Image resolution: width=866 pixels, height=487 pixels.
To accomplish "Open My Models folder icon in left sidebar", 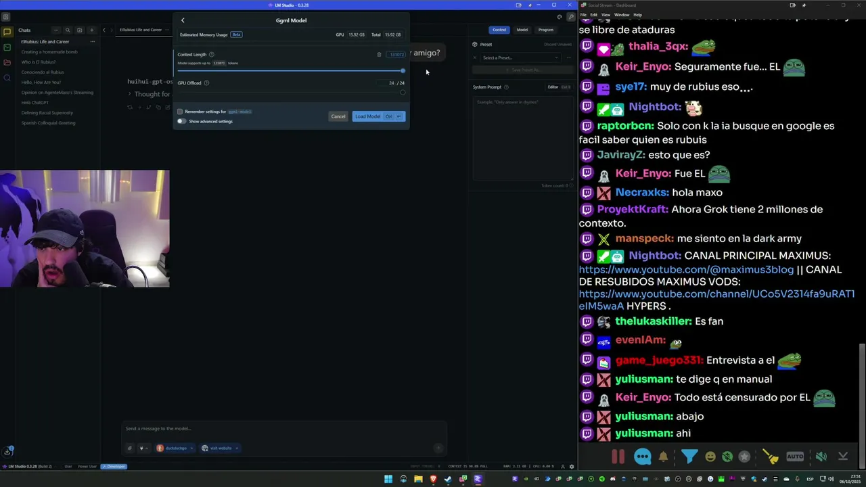I will pos(7,62).
